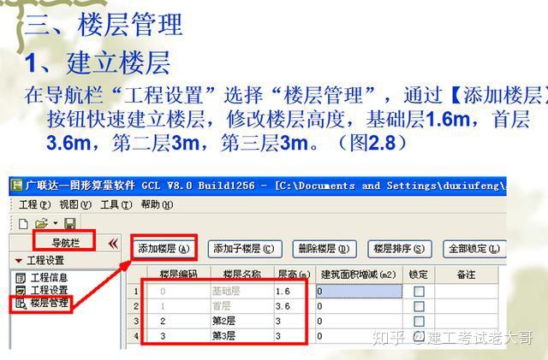
Task: Select row header number 2
Action: click(x=136, y=306)
